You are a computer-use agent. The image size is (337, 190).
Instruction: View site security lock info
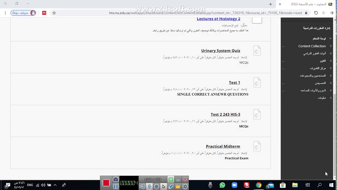(x=306, y=13)
